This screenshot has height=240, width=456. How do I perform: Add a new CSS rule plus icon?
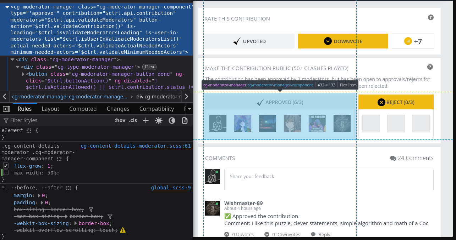tap(145, 120)
